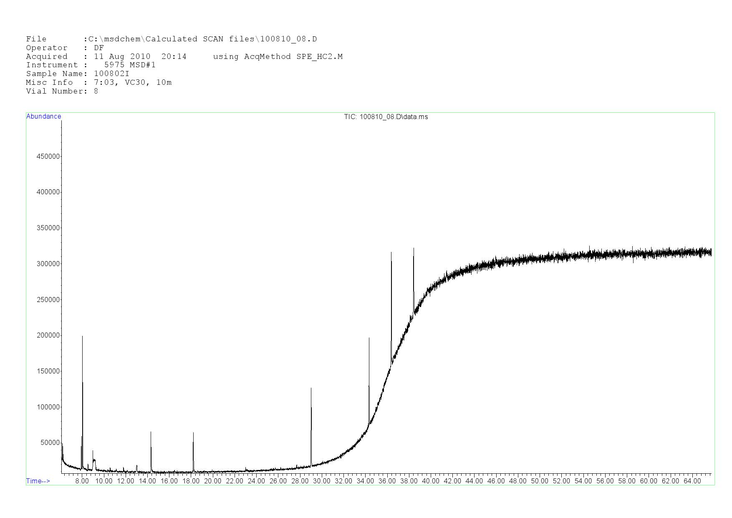This screenshot has height=518, width=732.
Task: Click the Misc Info line text
Action: 98,83
